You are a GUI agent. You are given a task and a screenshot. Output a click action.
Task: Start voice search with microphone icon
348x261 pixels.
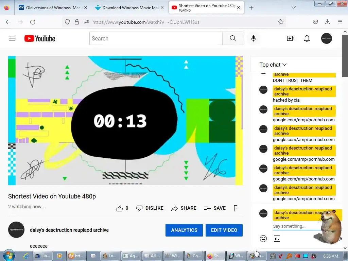254,38
